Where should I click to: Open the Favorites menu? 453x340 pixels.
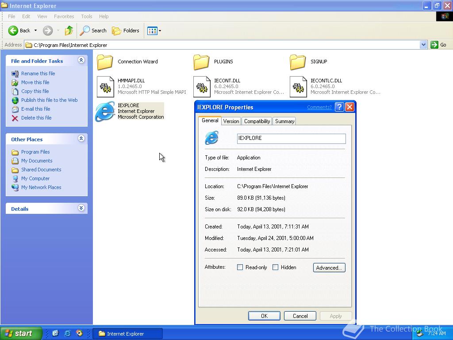[x=64, y=16]
